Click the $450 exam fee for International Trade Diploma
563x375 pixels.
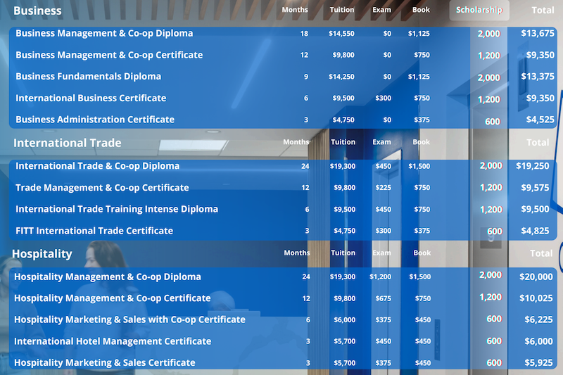coord(383,166)
